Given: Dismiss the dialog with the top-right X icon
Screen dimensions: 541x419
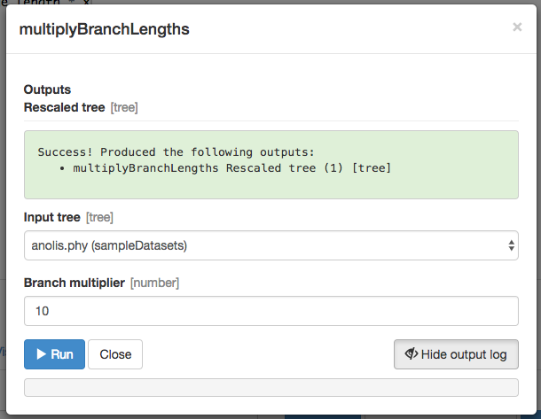Looking at the screenshot, I should pos(517,27).
